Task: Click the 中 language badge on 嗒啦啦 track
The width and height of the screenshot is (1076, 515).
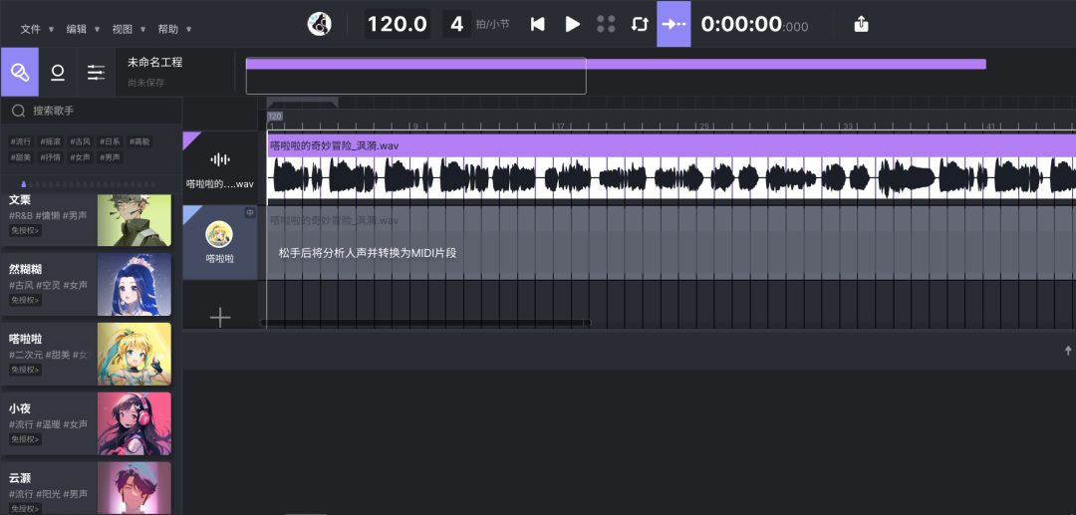Action: pyautogui.click(x=250, y=212)
